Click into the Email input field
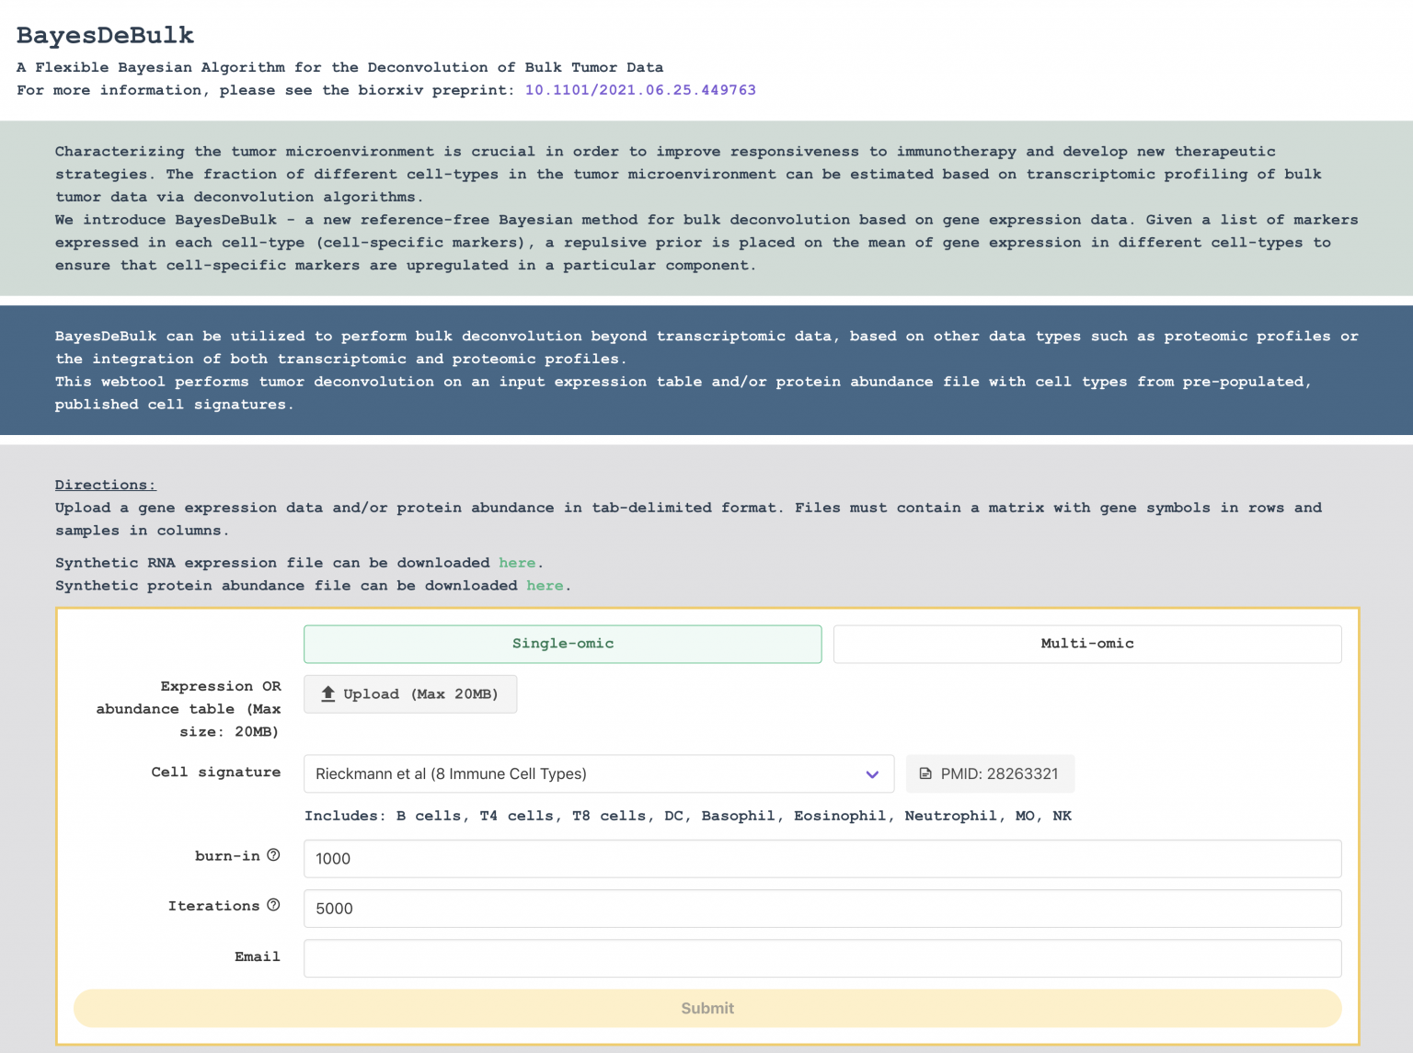This screenshot has width=1413, height=1053. 821,958
